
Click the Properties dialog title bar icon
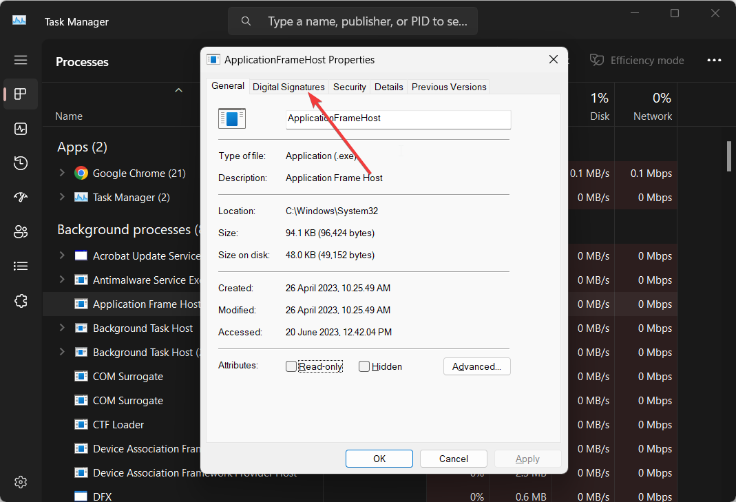[213, 60]
